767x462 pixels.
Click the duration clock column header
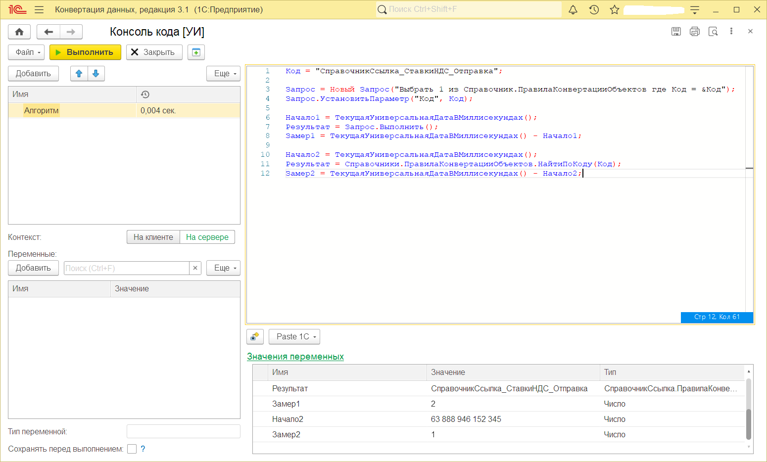coord(188,94)
